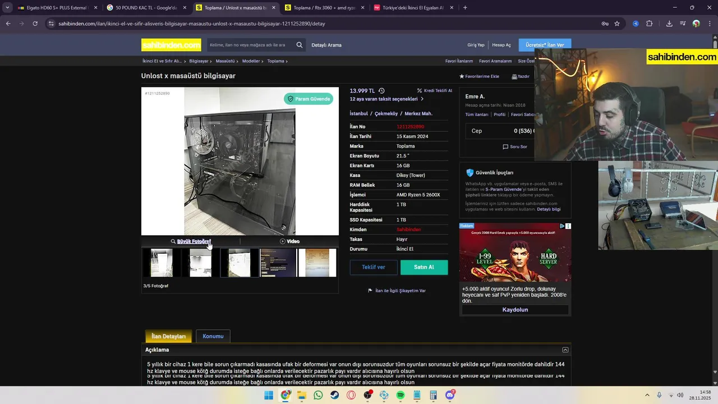
Task: Click the Satın Al button
Action: 424,267
